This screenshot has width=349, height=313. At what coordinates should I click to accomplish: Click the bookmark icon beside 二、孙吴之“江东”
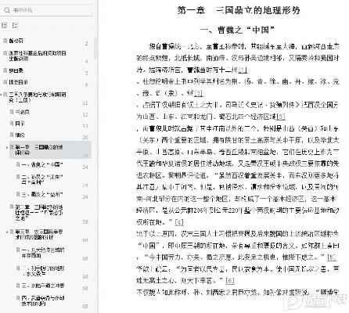point(18,177)
